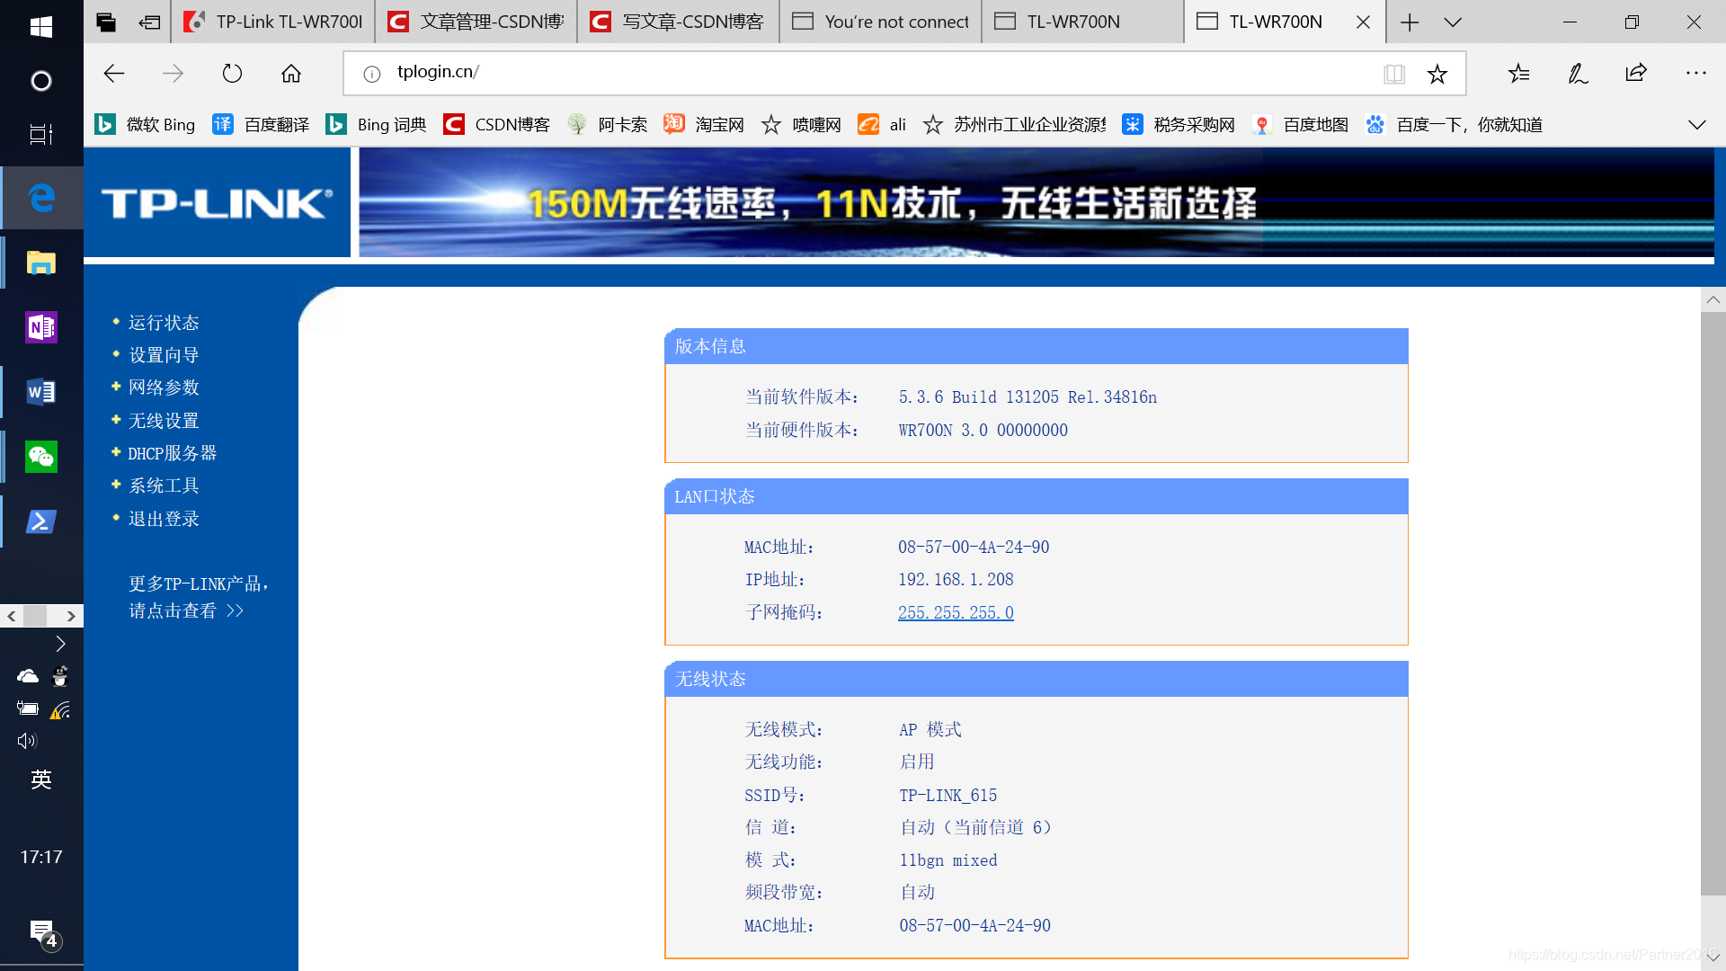Switch to the You're not connected tab

[879, 22]
